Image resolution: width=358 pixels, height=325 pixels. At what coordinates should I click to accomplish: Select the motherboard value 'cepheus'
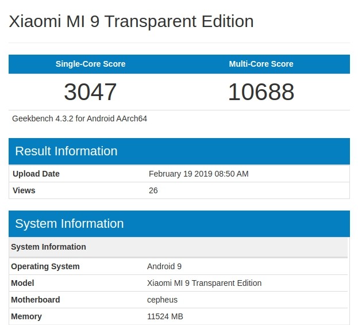pyautogui.click(x=162, y=300)
